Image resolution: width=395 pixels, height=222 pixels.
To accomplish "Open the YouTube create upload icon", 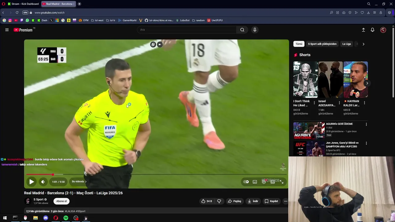I will click(x=364, y=30).
